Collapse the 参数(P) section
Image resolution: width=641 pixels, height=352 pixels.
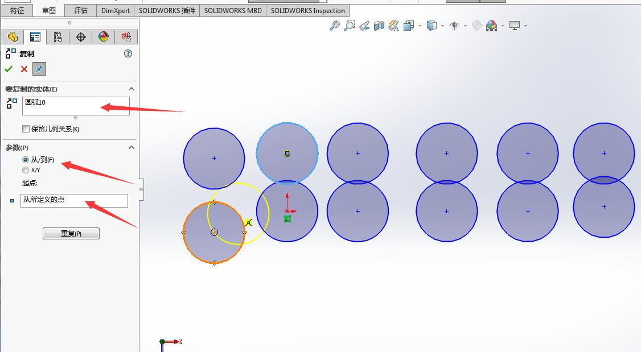(132, 147)
